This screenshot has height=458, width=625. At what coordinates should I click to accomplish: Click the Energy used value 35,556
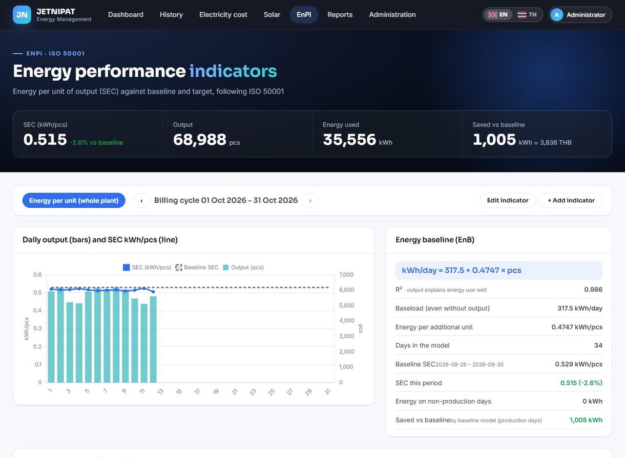(349, 140)
